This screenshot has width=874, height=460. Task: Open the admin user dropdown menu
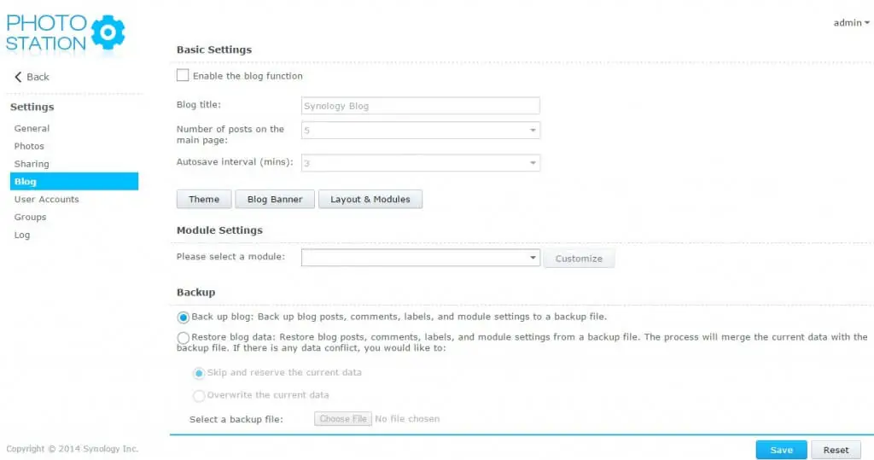coord(851,23)
